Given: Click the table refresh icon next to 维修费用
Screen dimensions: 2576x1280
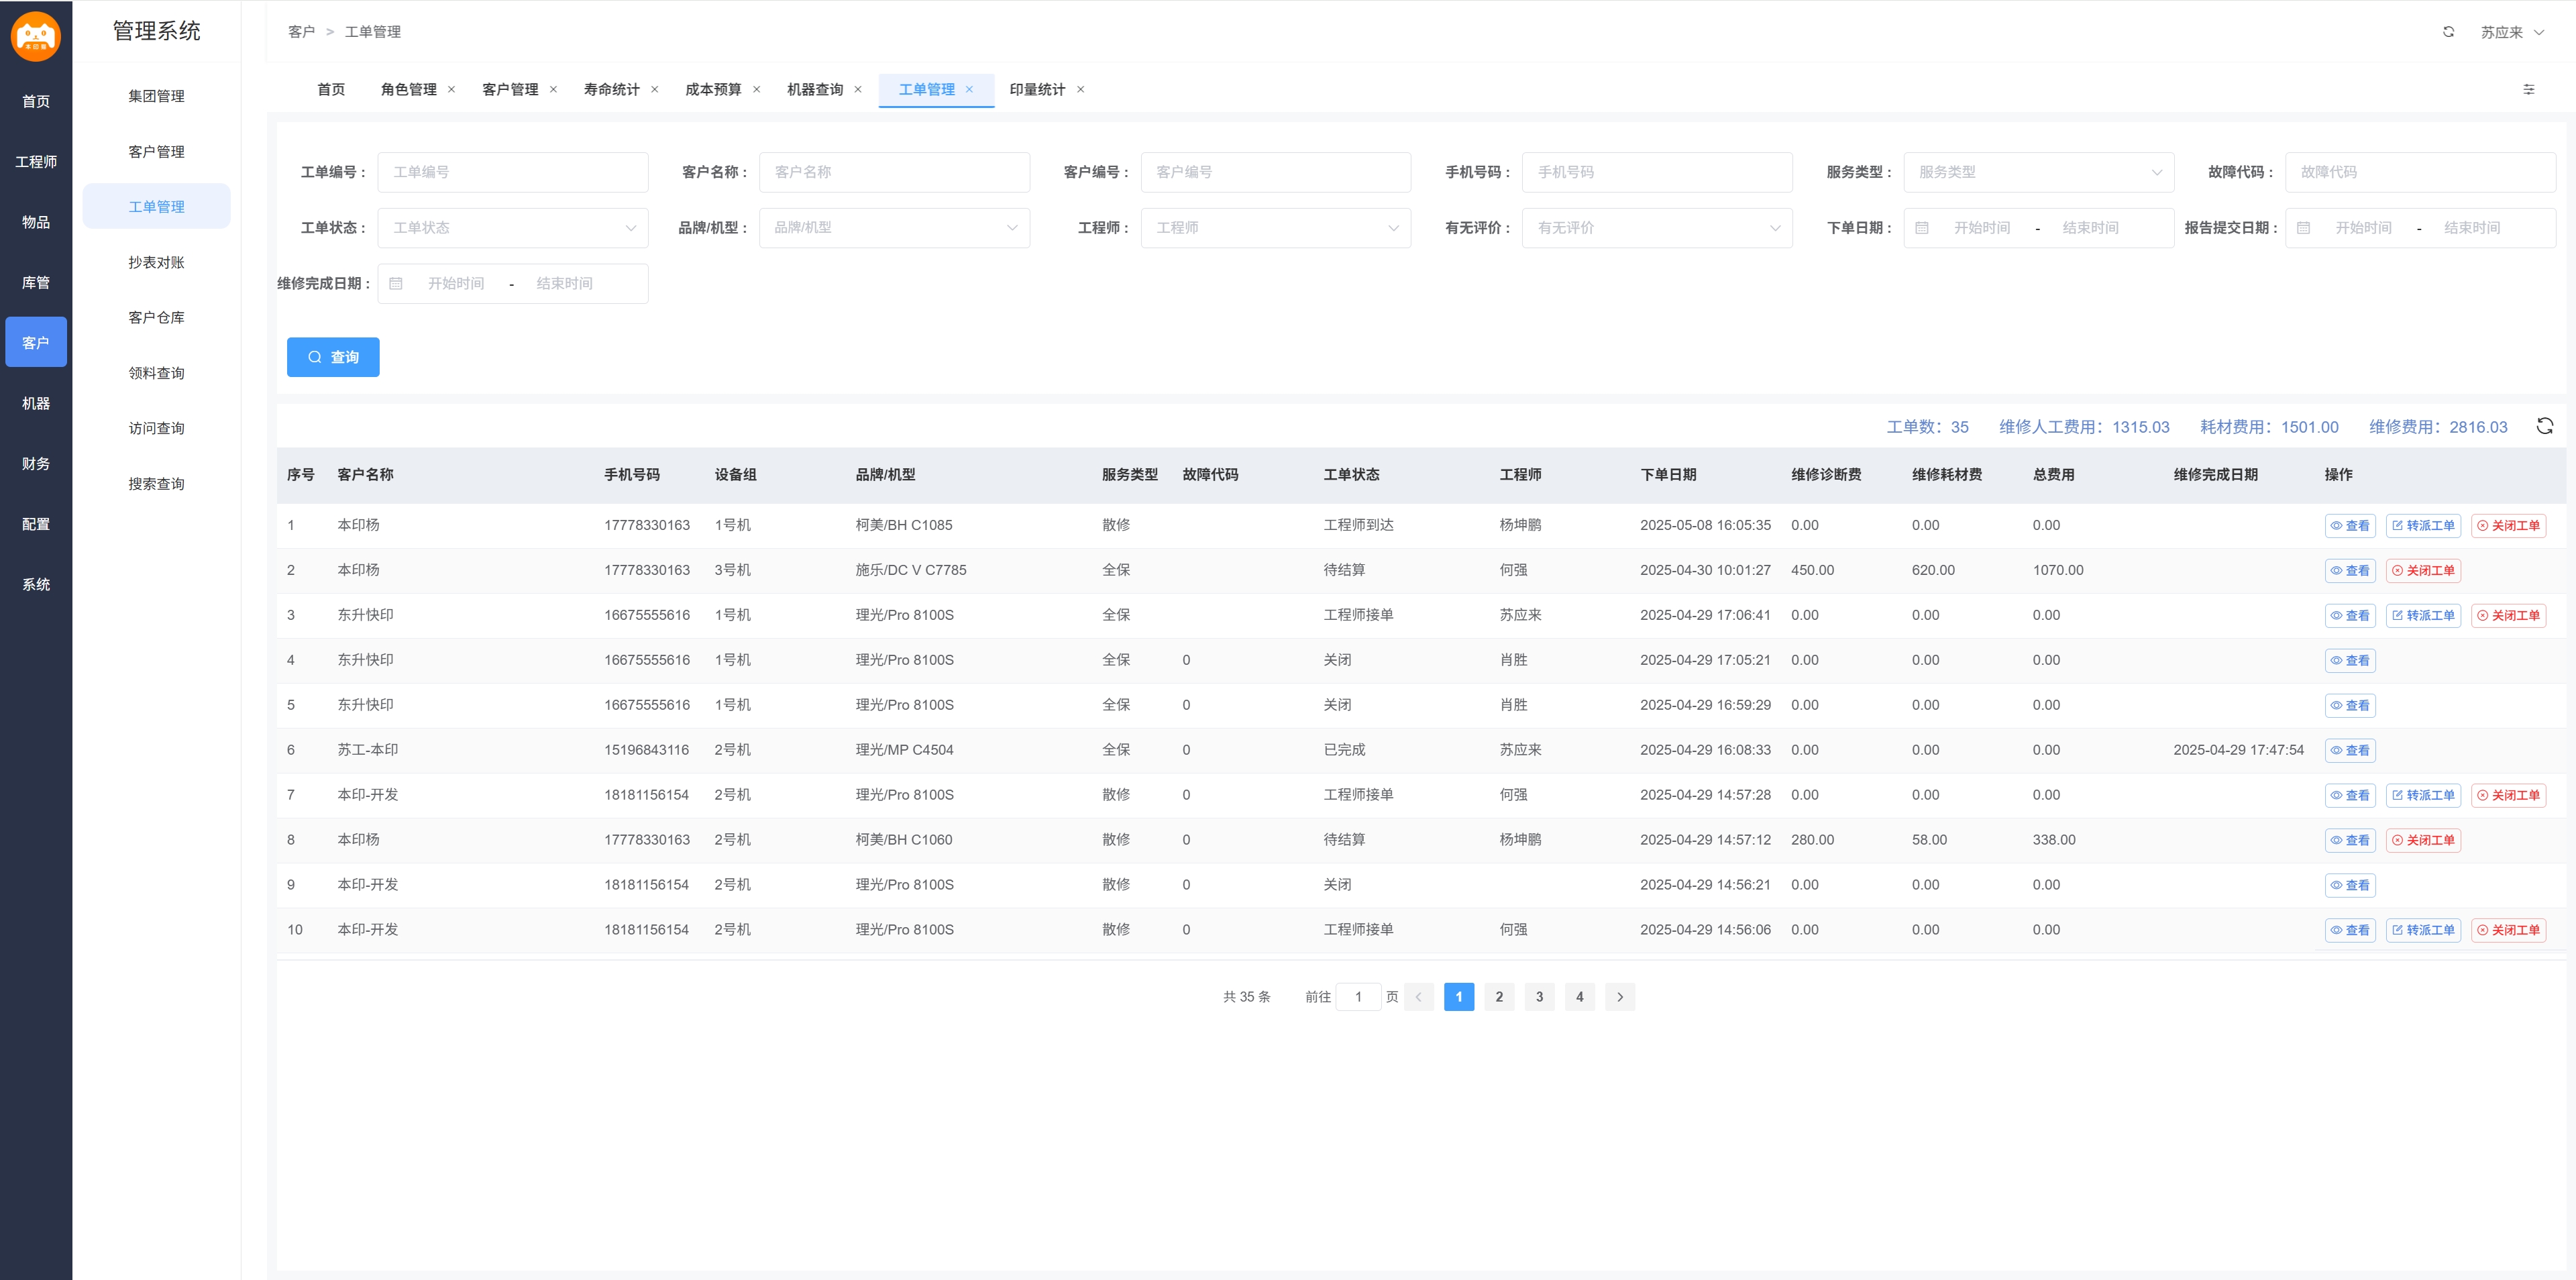Looking at the screenshot, I should coord(2545,427).
